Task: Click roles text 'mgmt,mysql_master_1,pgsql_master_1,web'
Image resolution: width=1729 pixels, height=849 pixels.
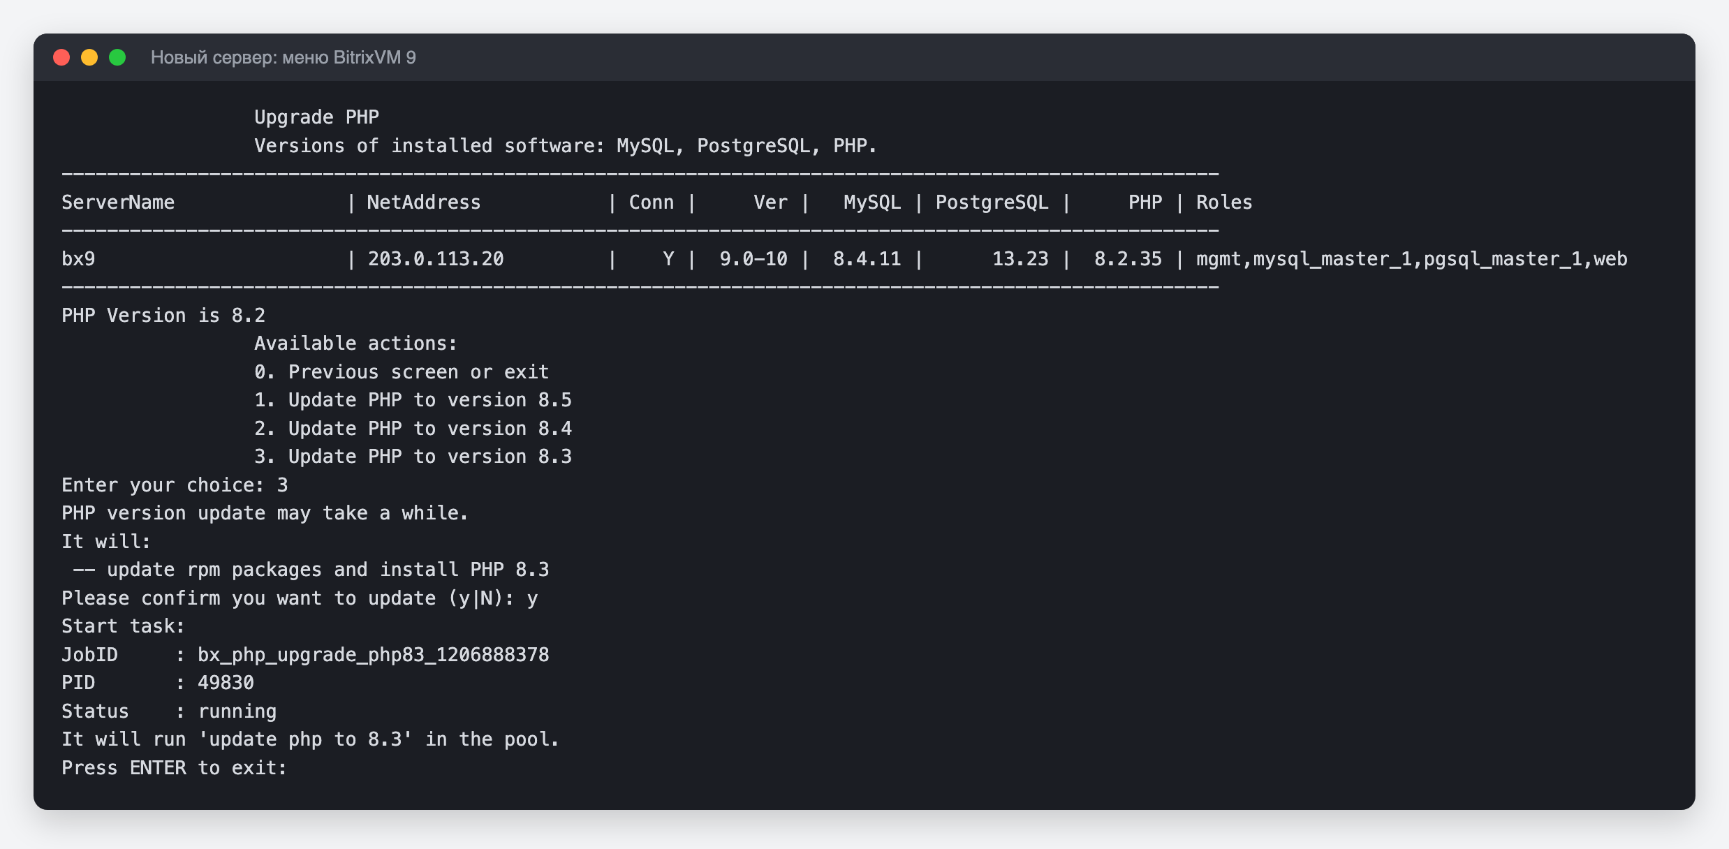Action: [x=1411, y=259]
